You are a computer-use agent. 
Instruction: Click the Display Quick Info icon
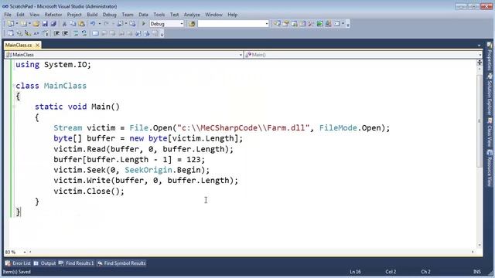pyautogui.click(x=28, y=33)
